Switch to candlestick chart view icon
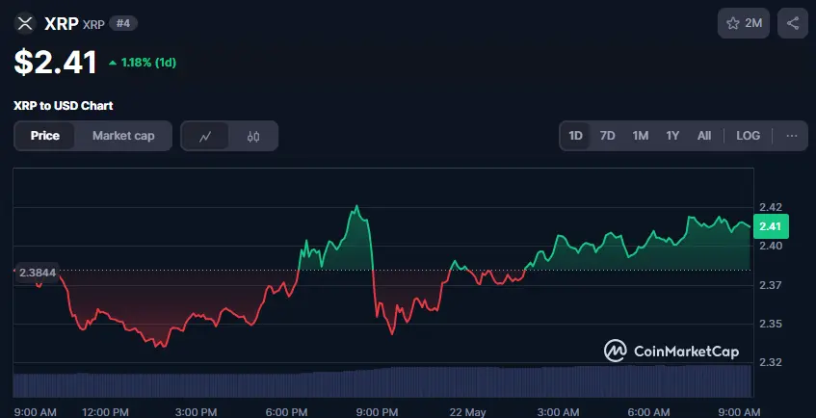 point(253,137)
